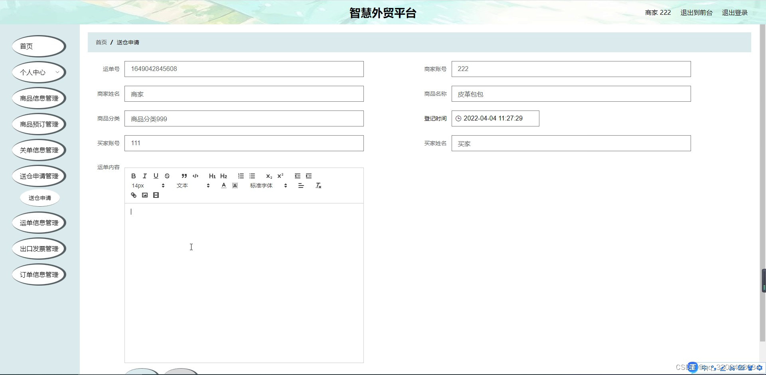This screenshot has height=375, width=766.
Task: Insert a blockquote in editor
Action: coord(184,176)
